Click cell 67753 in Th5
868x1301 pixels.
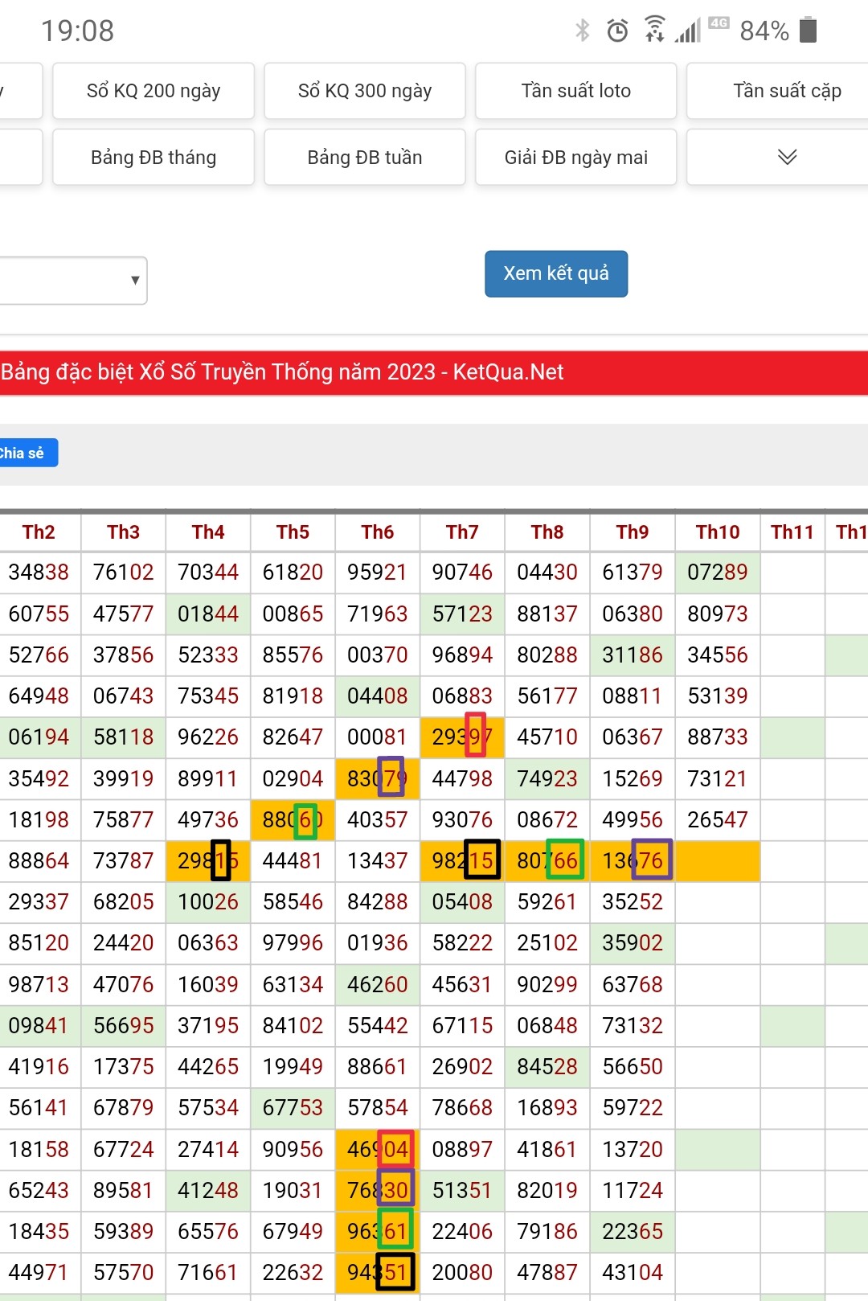(293, 1108)
